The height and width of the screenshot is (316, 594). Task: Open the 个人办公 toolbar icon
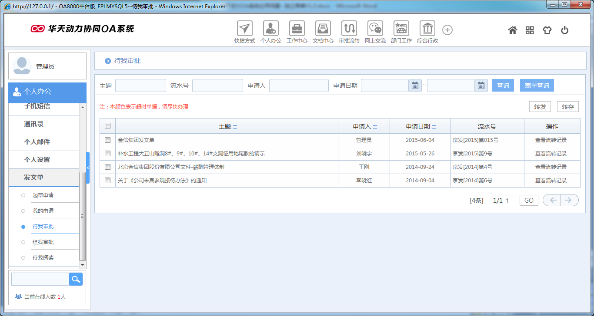271,29
